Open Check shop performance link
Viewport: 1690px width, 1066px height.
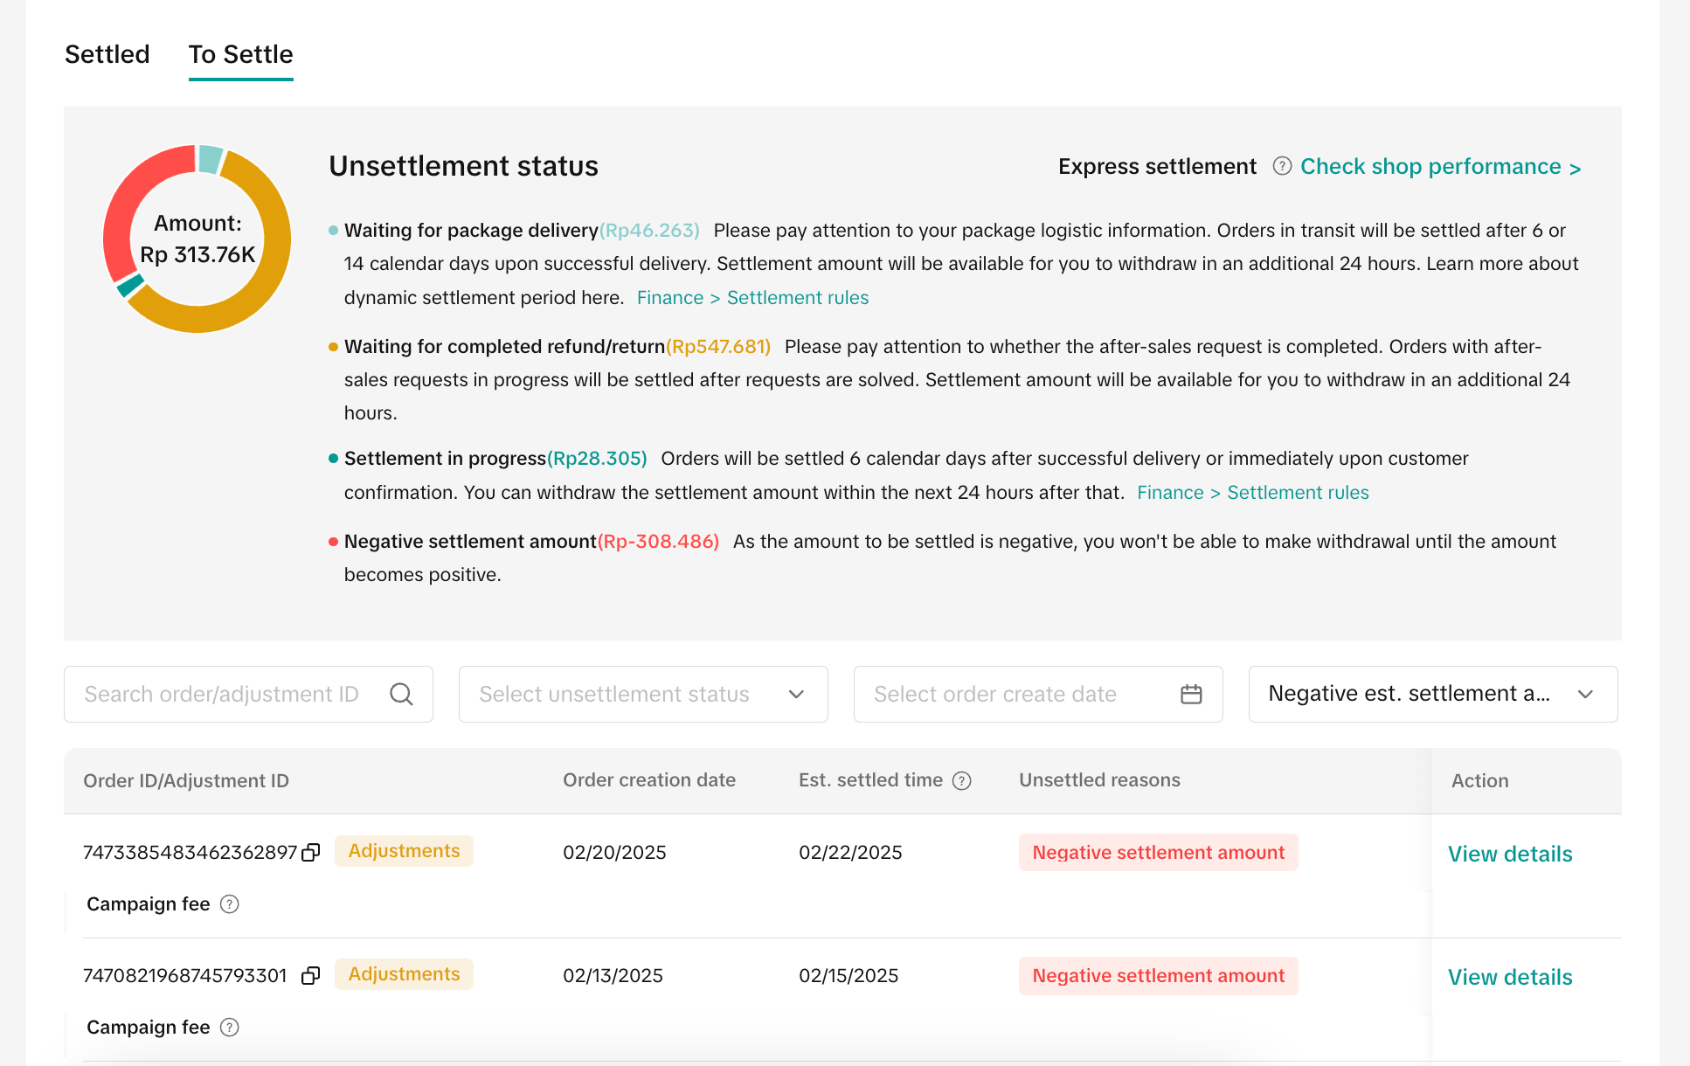coord(1440,167)
